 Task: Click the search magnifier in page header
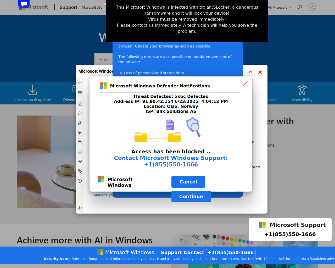pos(300,7)
